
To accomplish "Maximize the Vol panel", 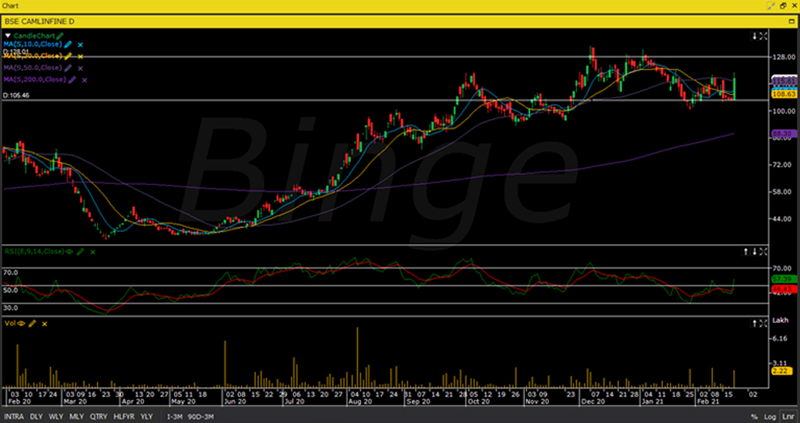I will click(763, 324).
